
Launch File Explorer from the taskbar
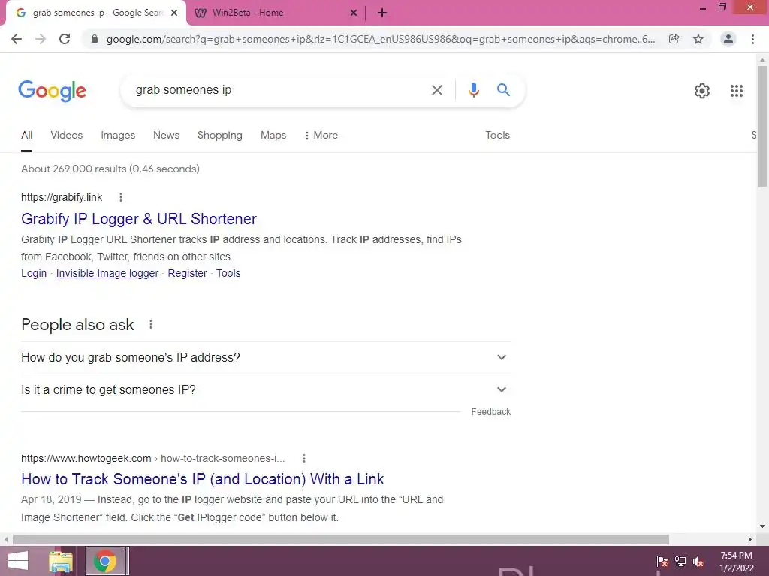(61, 561)
